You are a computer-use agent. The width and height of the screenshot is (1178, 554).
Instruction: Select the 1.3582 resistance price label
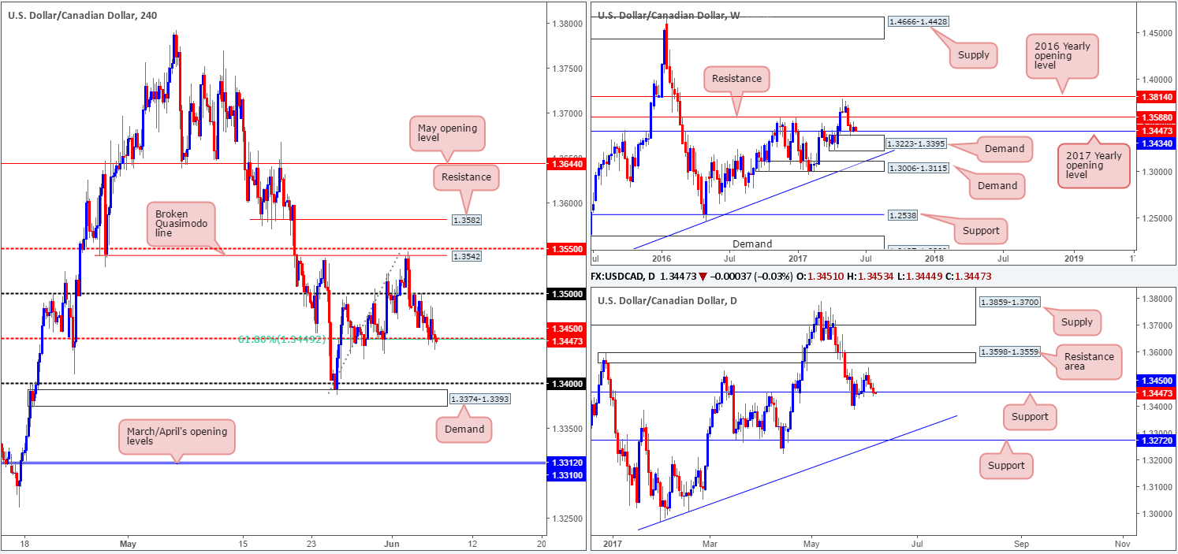[x=466, y=219]
